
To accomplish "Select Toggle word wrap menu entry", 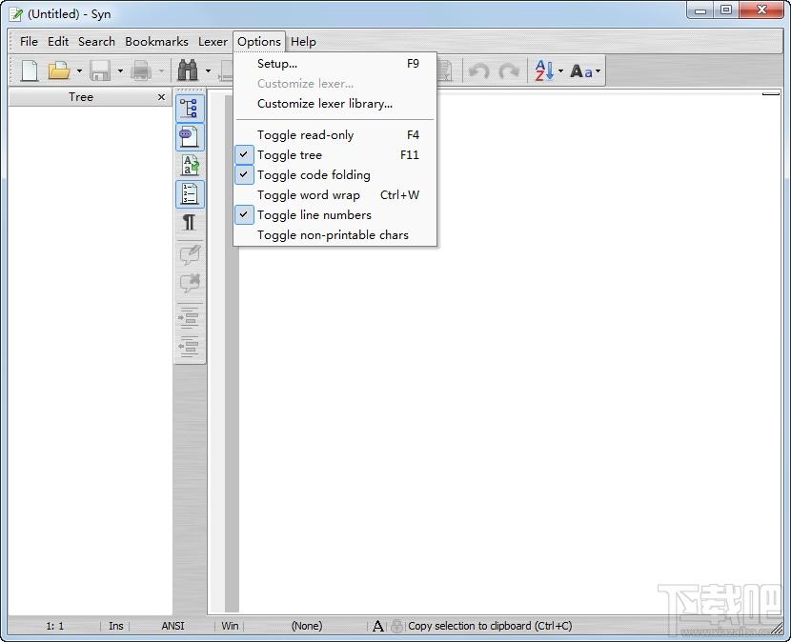I will 308,195.
